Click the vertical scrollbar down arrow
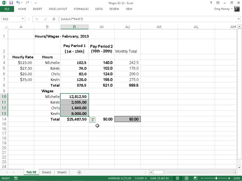The width and height of the screenshot is (242, 181). (239, 167)
